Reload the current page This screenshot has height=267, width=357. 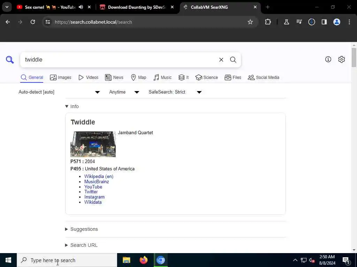(33, 22)
